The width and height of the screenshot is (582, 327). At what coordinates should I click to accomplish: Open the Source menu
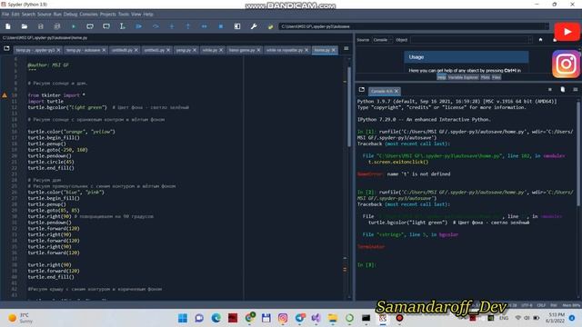[x=45, y=15]
